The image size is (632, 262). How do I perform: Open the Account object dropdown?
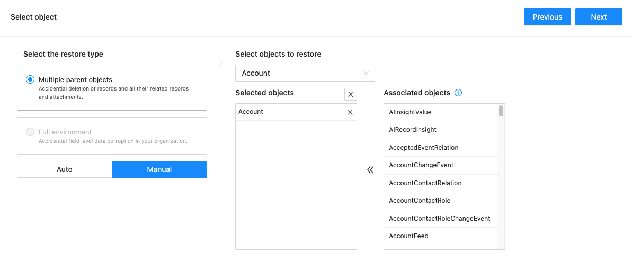tap(305, 73)
